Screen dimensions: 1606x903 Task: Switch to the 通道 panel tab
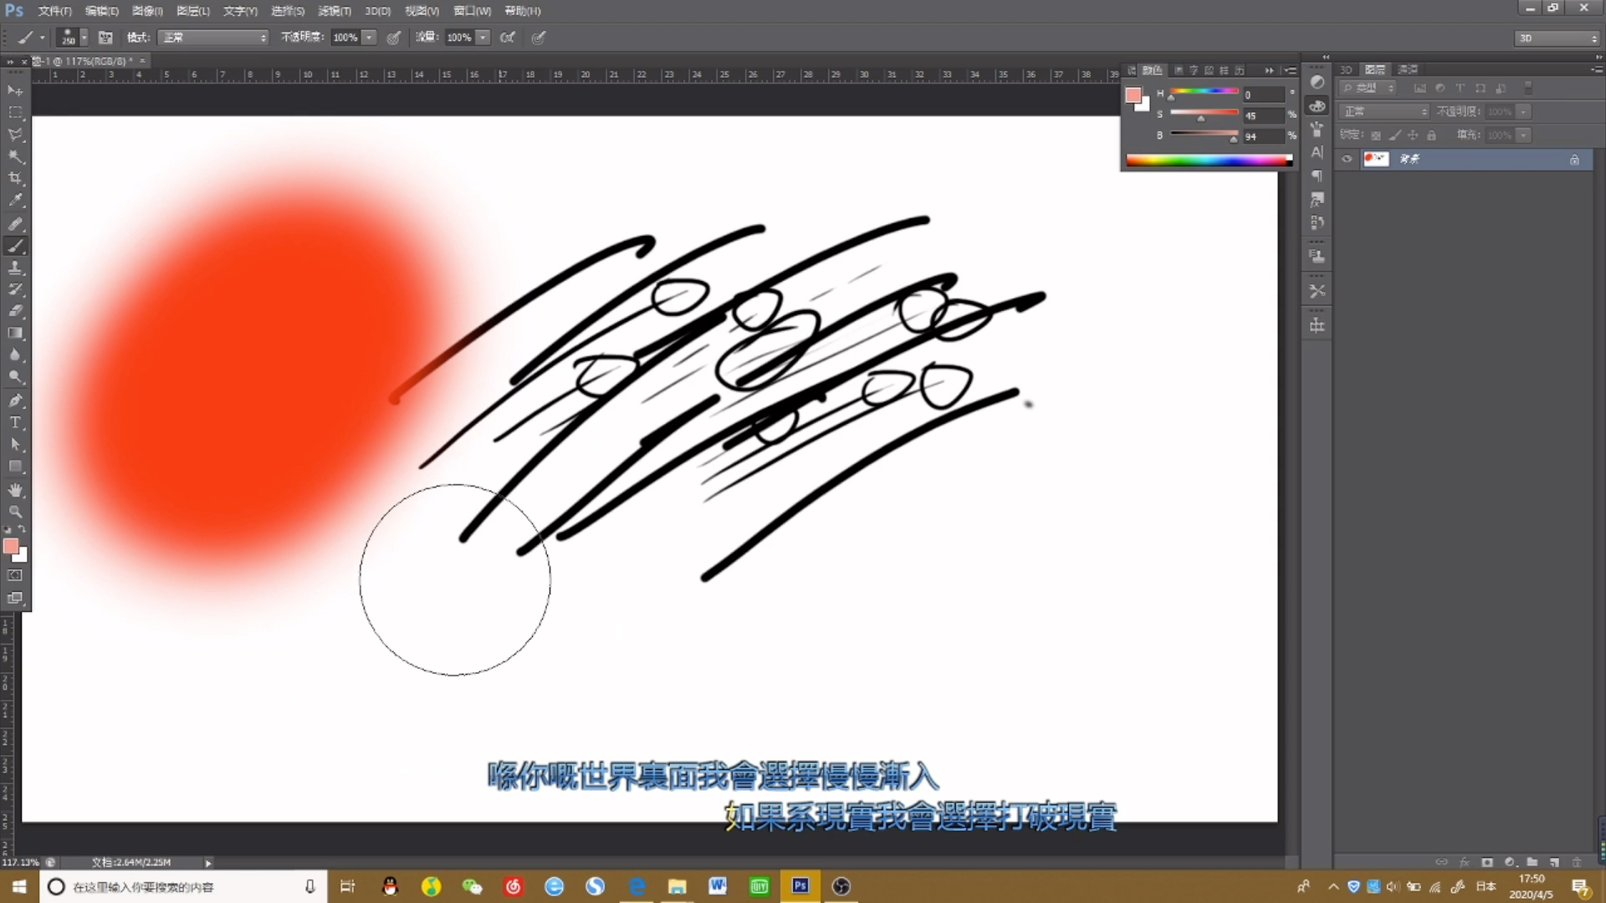pyautogui.click(x=1409, y=69)
